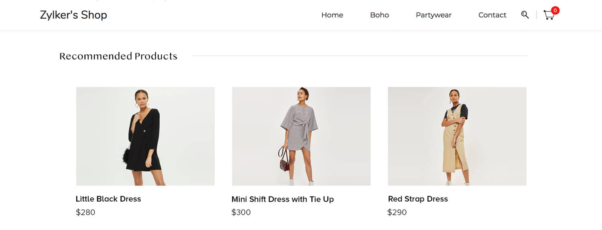
Task: Navigate to the Partywear menu item
Action: point(433,15)
